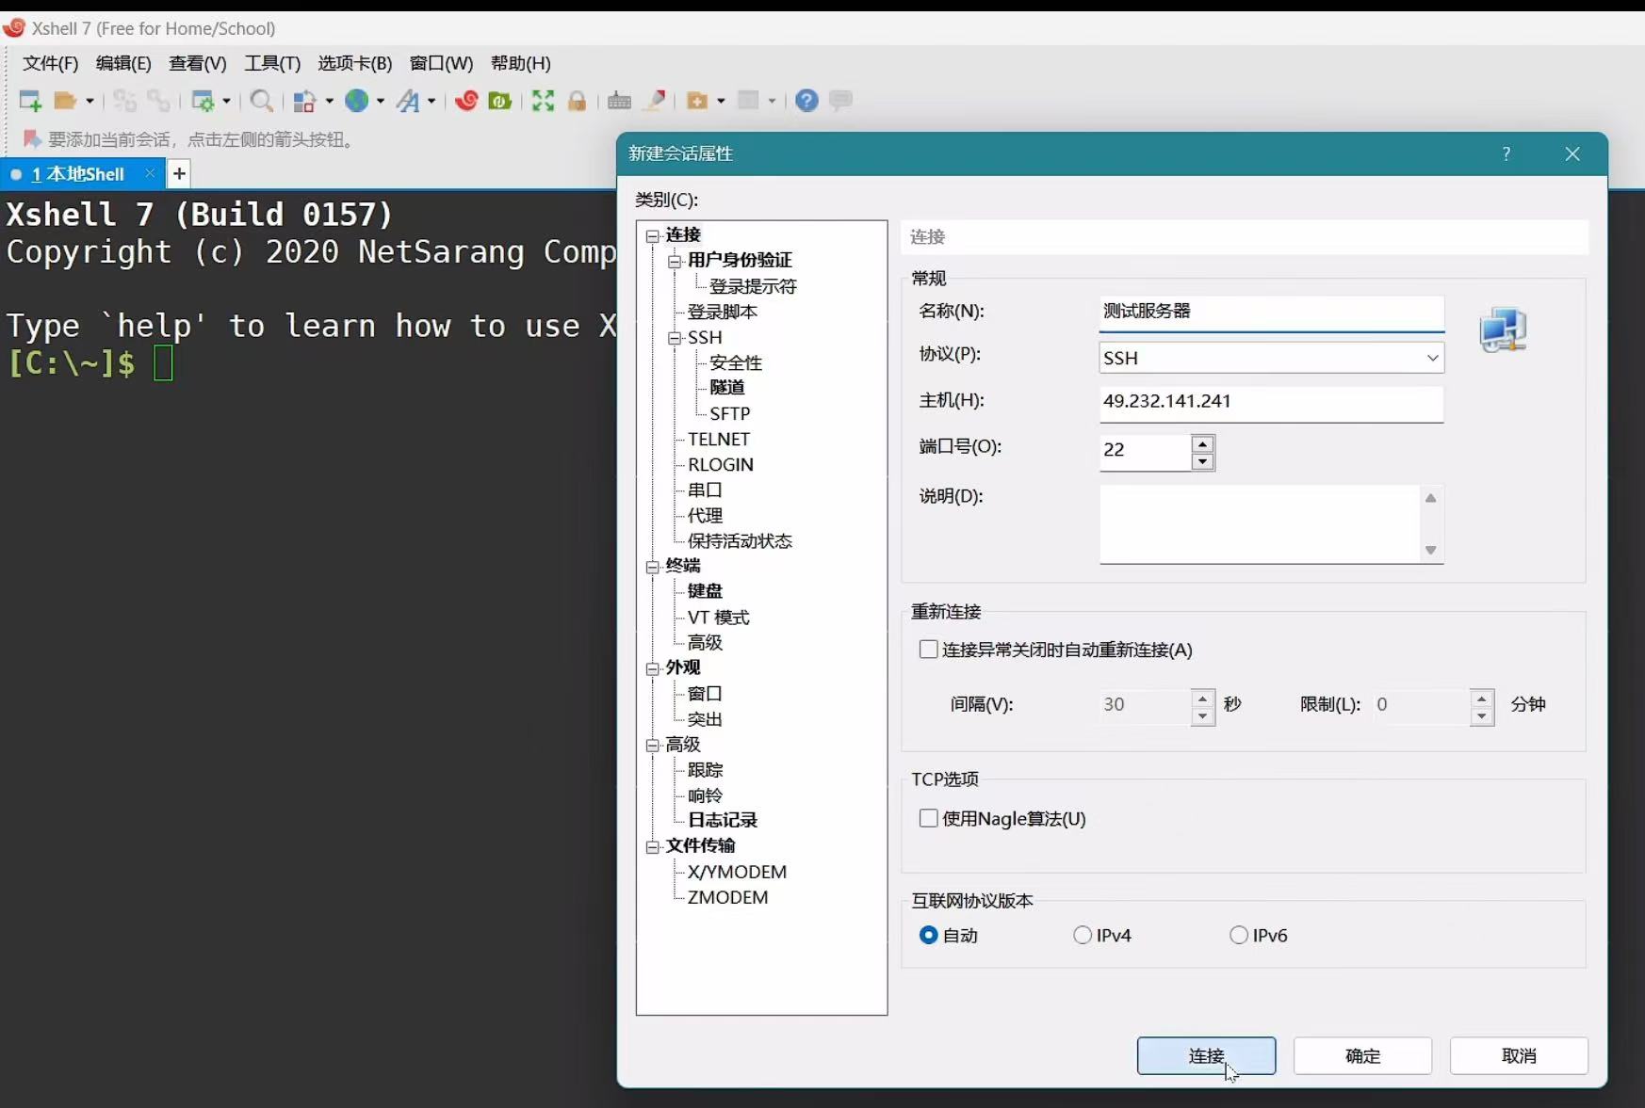The width and height of the screenshot is (1645, 1108).
Task: Decrease port number with down stepper
Action: 1202,461
